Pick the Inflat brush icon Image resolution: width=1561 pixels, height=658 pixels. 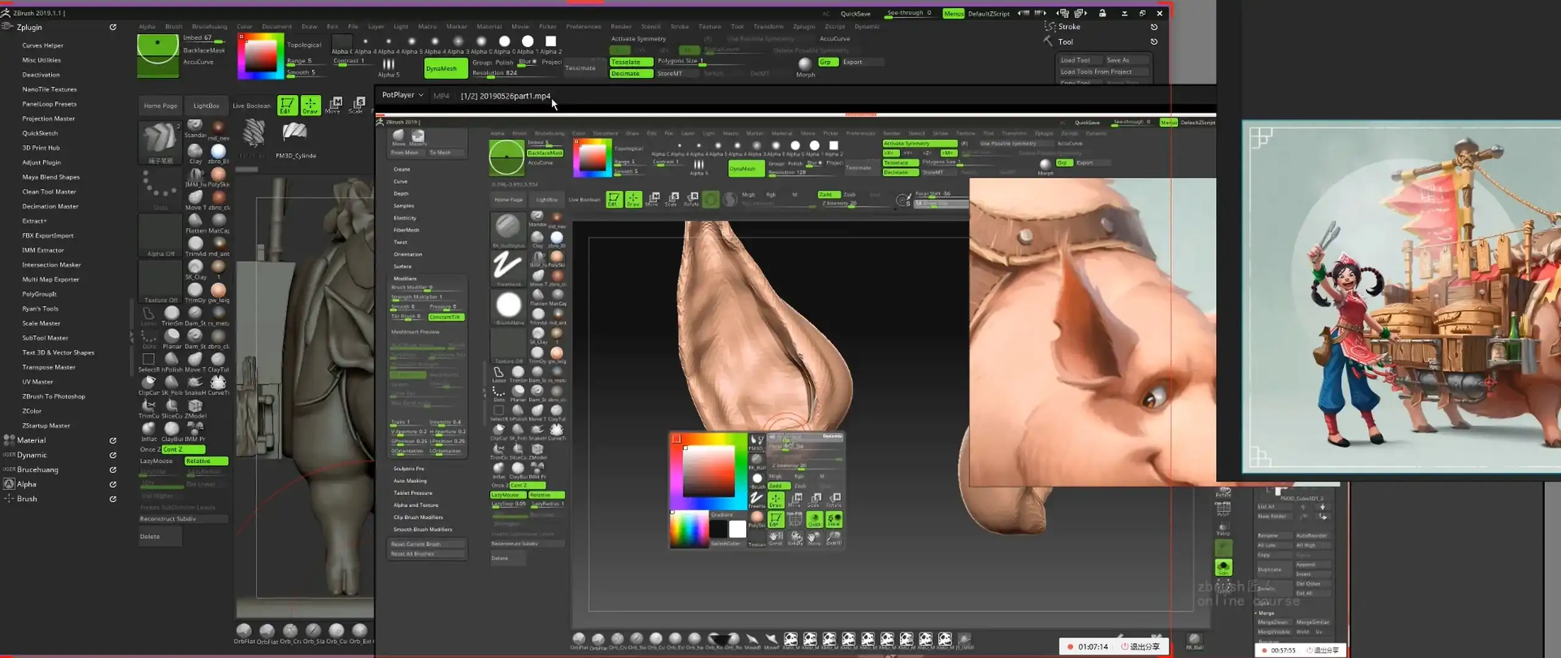(x=149, y=429)
